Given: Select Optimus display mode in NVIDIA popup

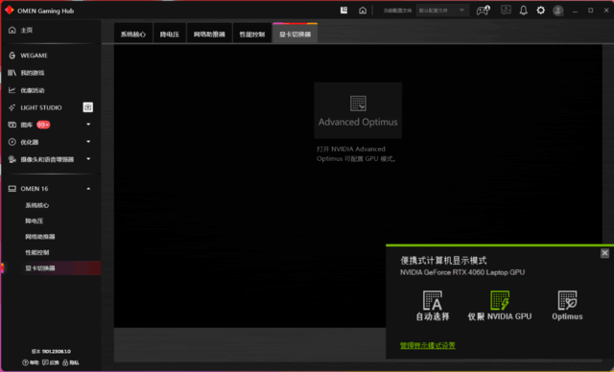Looking at the screenshot, I should pos(567,306).
